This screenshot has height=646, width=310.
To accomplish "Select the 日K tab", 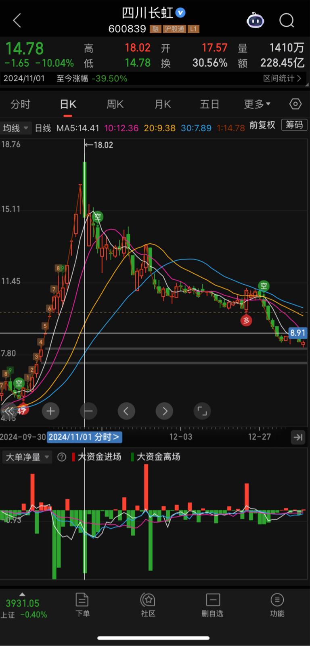I will pyautogui.click(x=68, y=104).
